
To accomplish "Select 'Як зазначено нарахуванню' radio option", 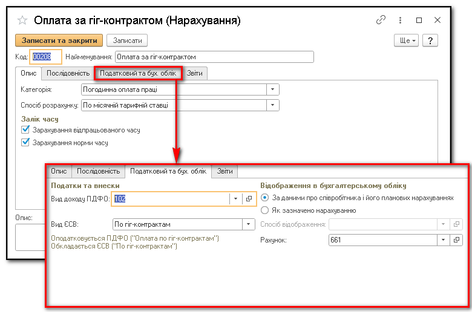I will tap(264, 210).
